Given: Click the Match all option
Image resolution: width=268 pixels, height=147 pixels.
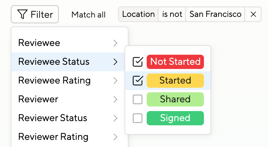Looking at the screenshot, I should click(88, 15).
